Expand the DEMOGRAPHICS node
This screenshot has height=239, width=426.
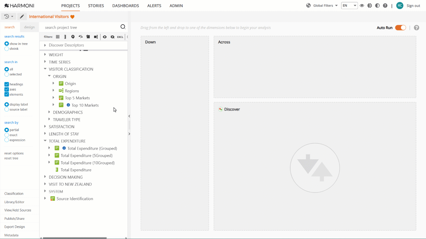(x=49, y=112)
